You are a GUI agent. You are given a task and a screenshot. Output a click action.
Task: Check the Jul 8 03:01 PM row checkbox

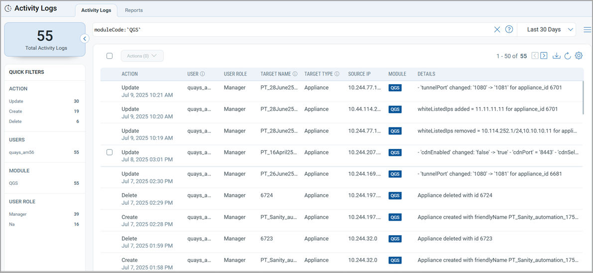(110, 152)
